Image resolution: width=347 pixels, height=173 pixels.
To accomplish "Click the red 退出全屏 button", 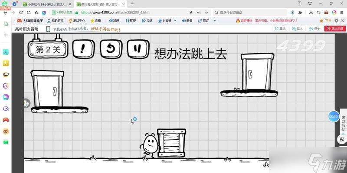I will pos(335,29).
